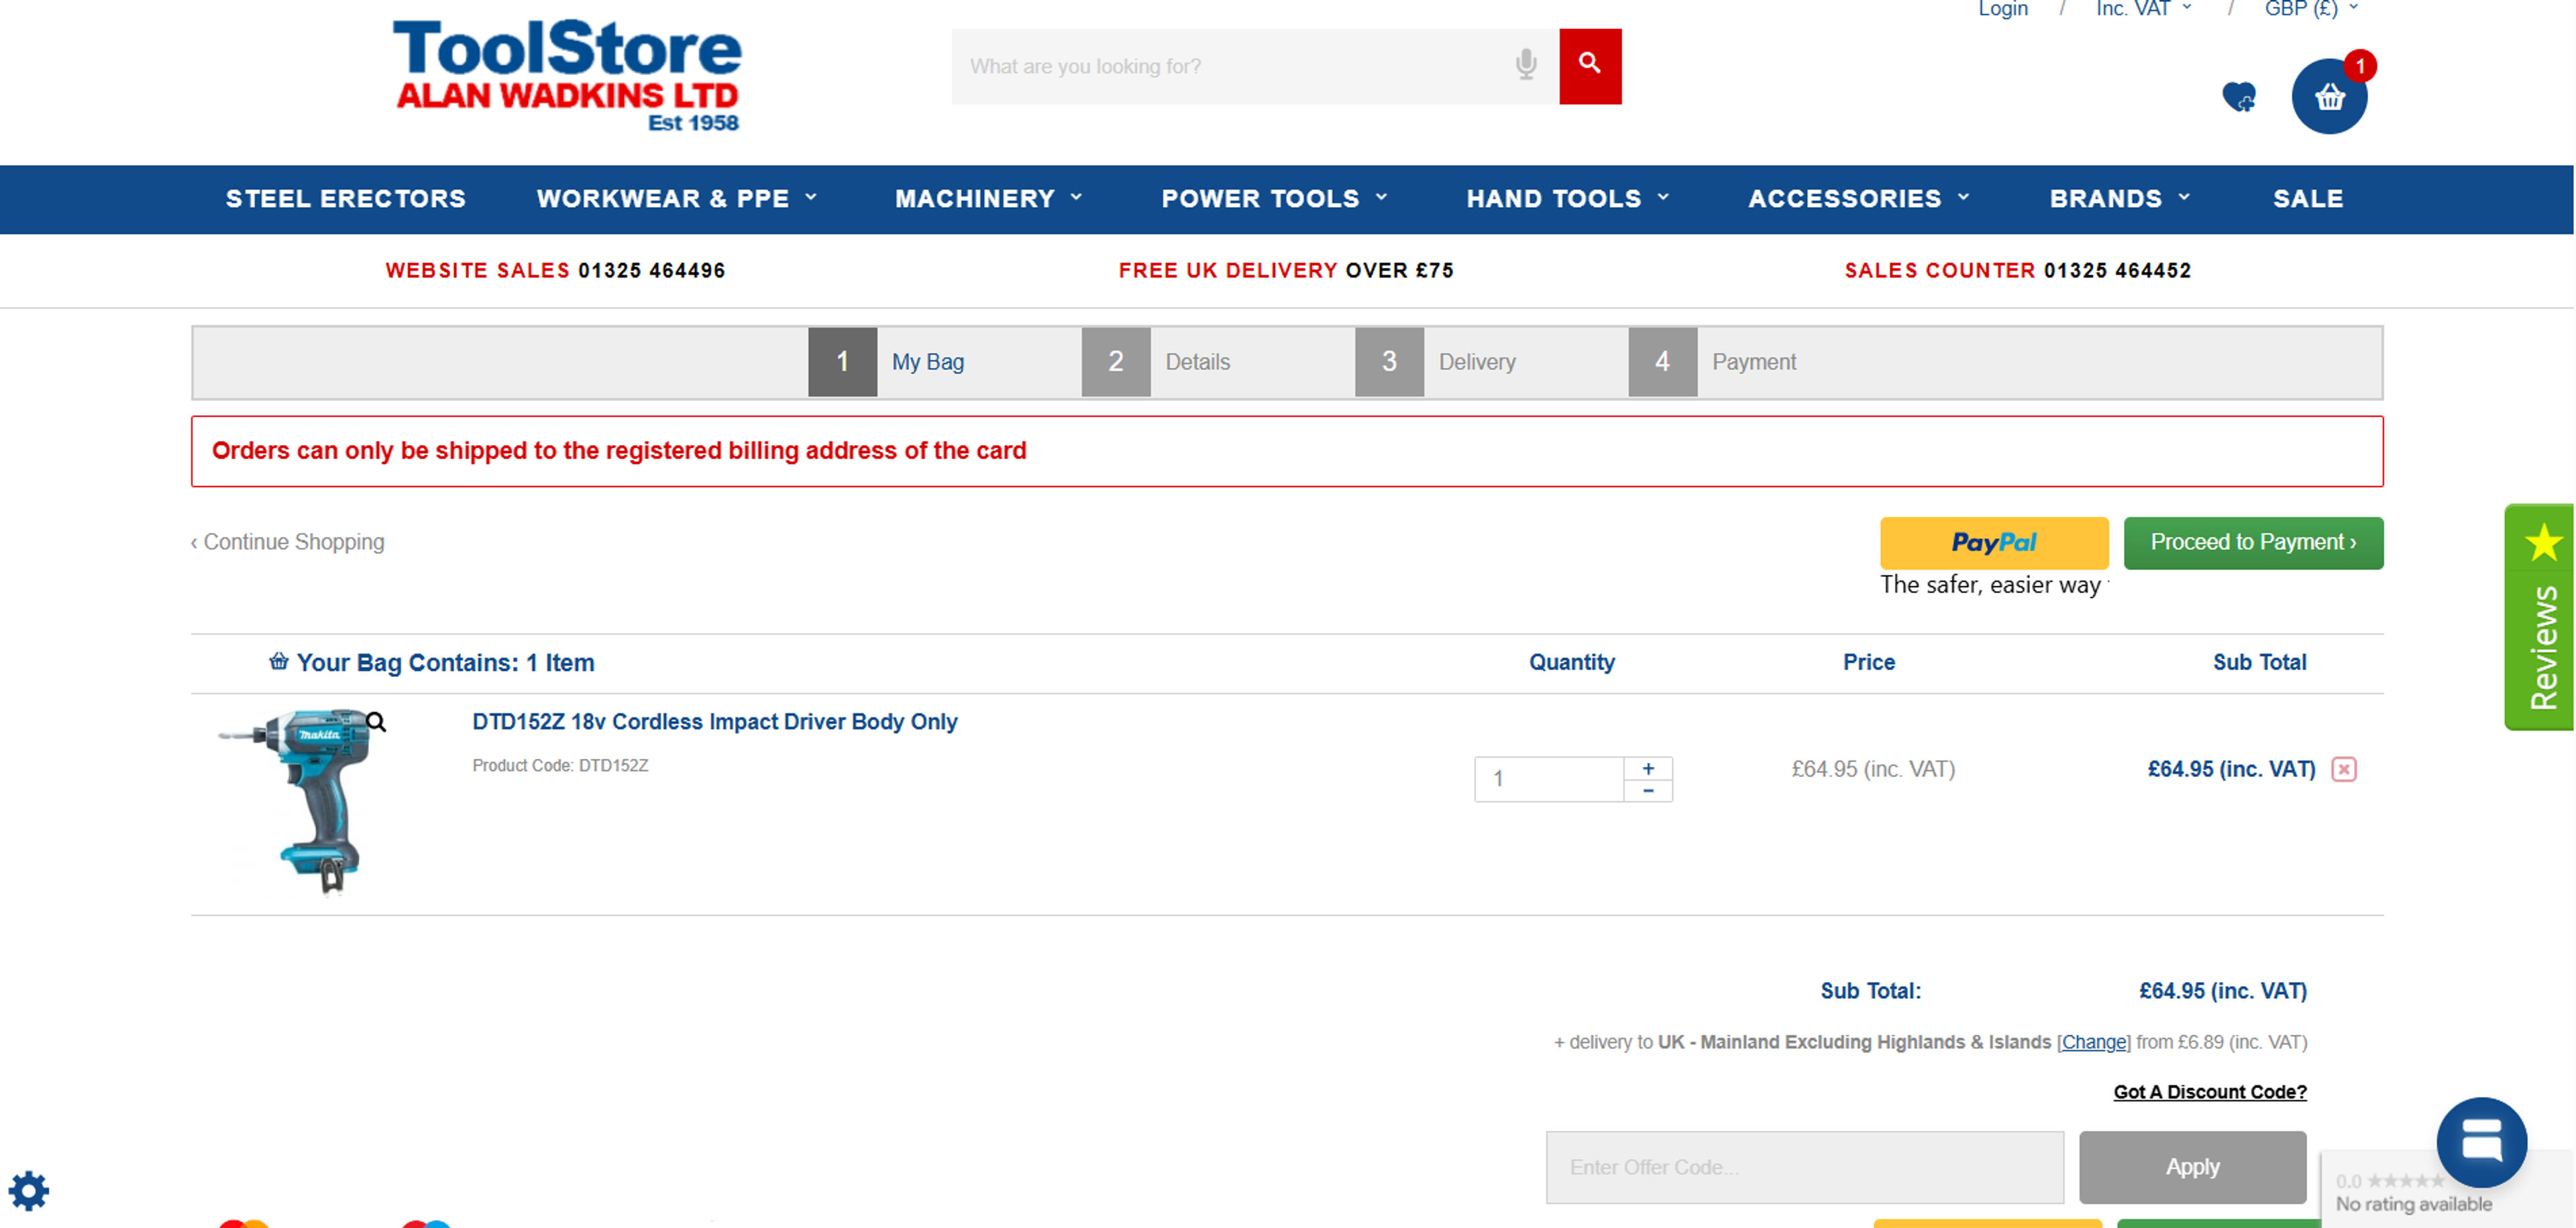Open the Inc. VAT dropdown
Image resolution: width=2576 pixels, height=1228 pixels.
[2144, 9]
